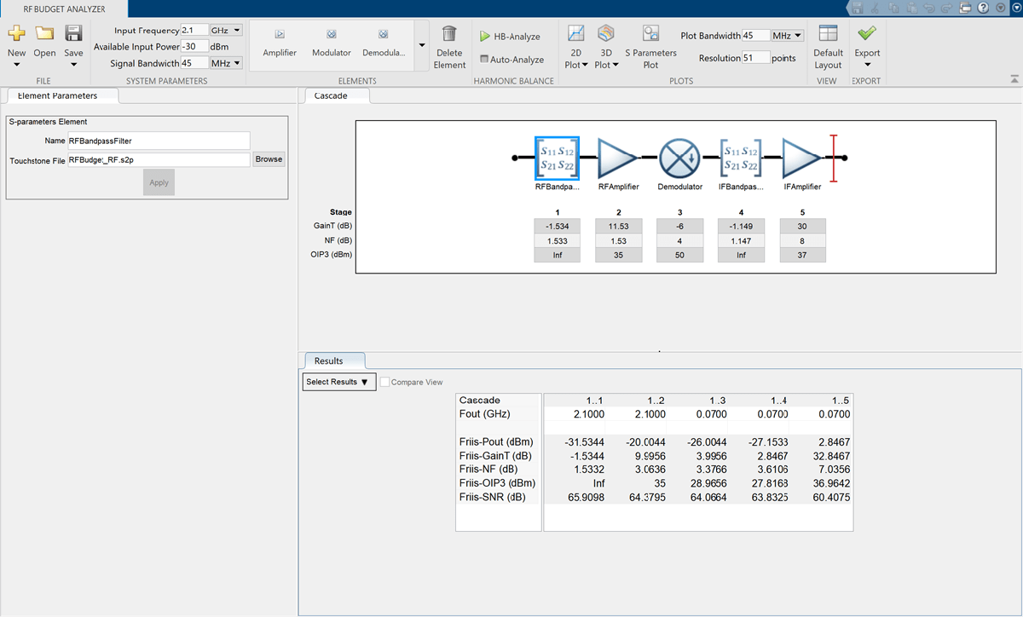Restore the Default Layout

tap(827, 46)
